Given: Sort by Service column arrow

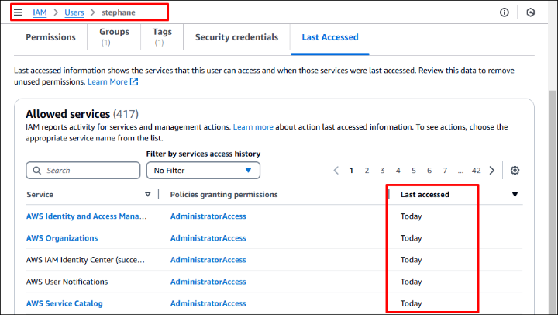Looking at the screenshot, I should click(148, 195).
